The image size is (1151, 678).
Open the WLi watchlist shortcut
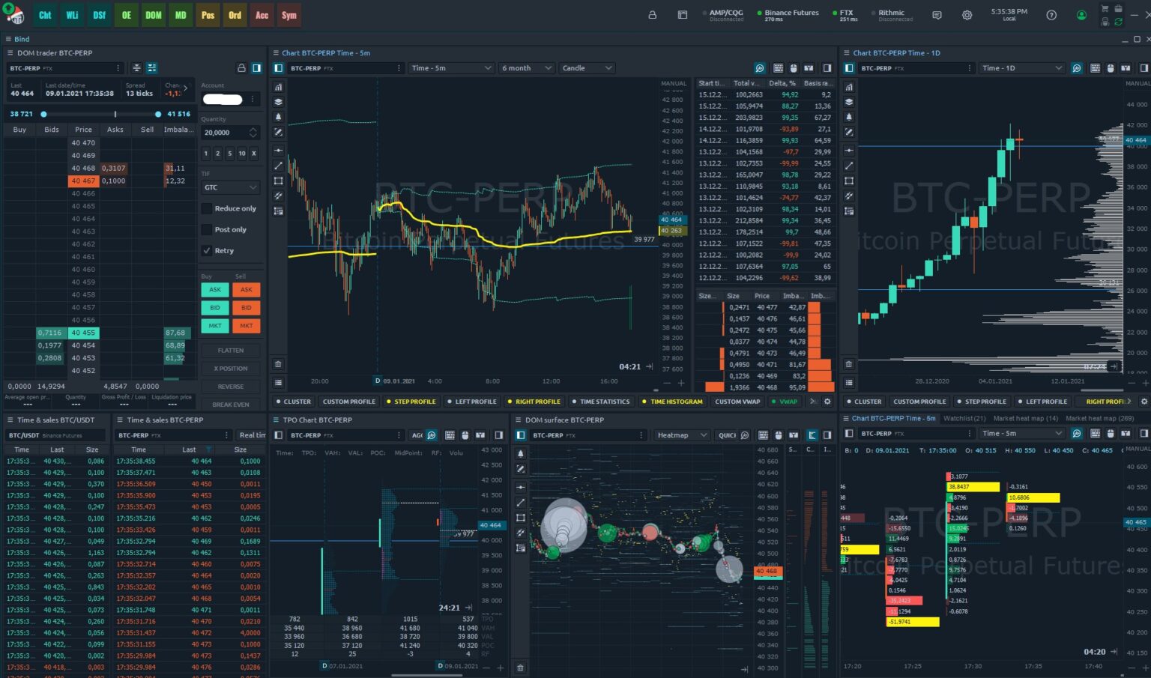point(72,15)
